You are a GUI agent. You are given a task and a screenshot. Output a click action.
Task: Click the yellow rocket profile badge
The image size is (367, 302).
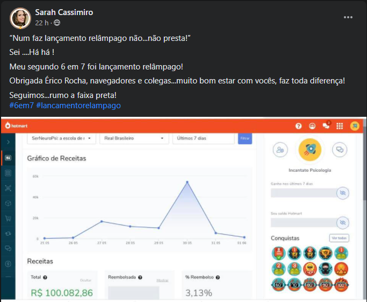pos(310,150)
